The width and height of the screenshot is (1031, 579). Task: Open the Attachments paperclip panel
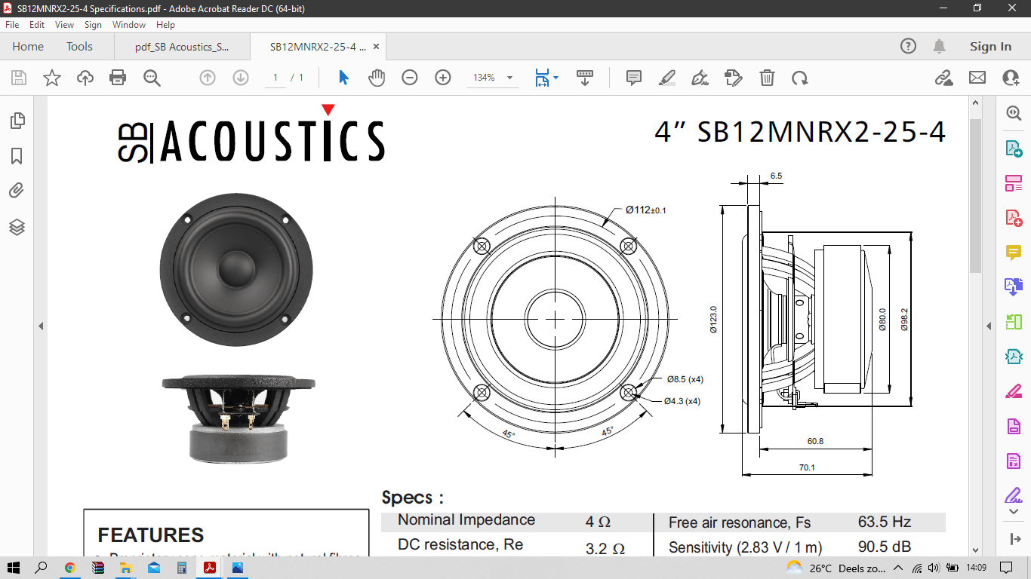[17, 191]
